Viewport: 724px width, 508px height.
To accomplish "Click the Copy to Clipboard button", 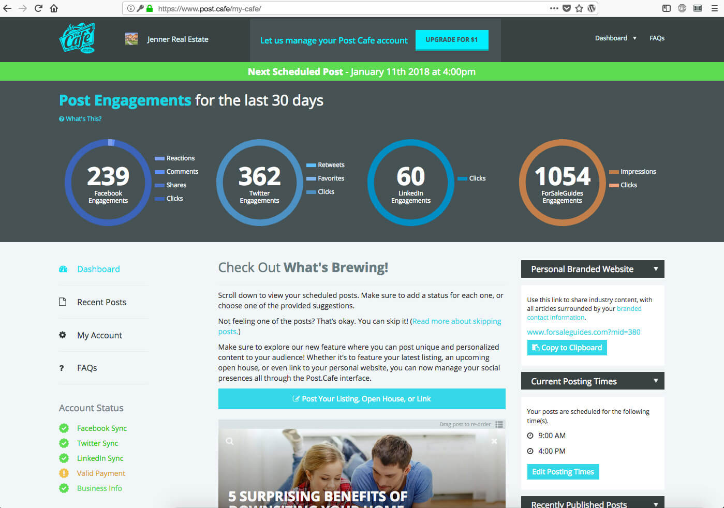I will [x=567, y=348].
